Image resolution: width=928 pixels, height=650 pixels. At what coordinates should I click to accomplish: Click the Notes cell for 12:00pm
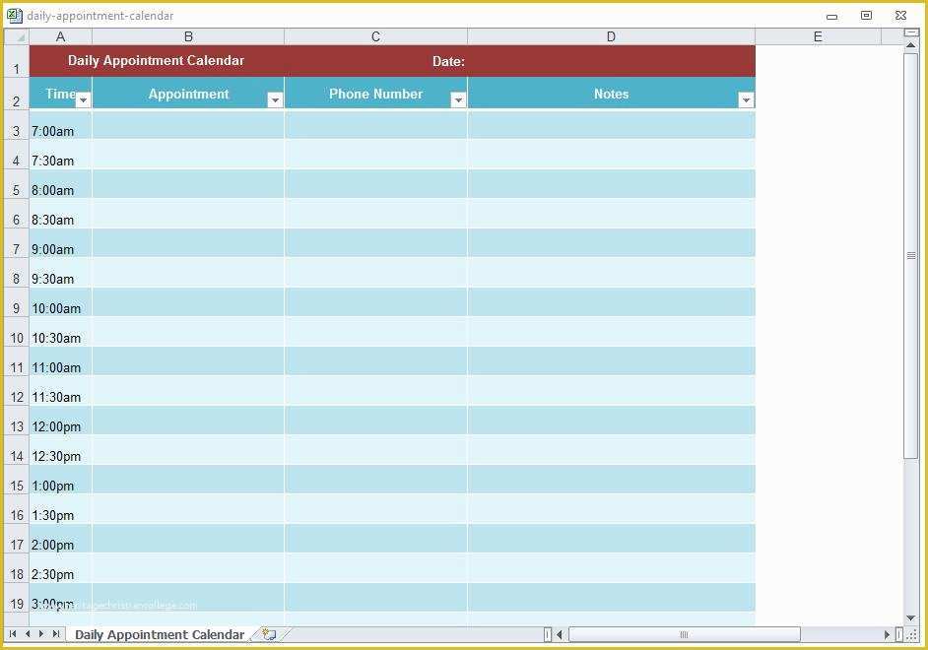click(x=612, y=421)
